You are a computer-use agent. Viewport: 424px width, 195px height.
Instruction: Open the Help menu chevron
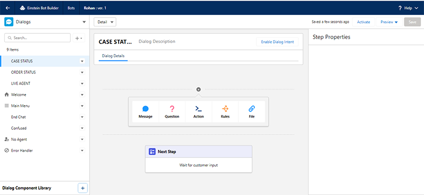click(x=417, y=8)
